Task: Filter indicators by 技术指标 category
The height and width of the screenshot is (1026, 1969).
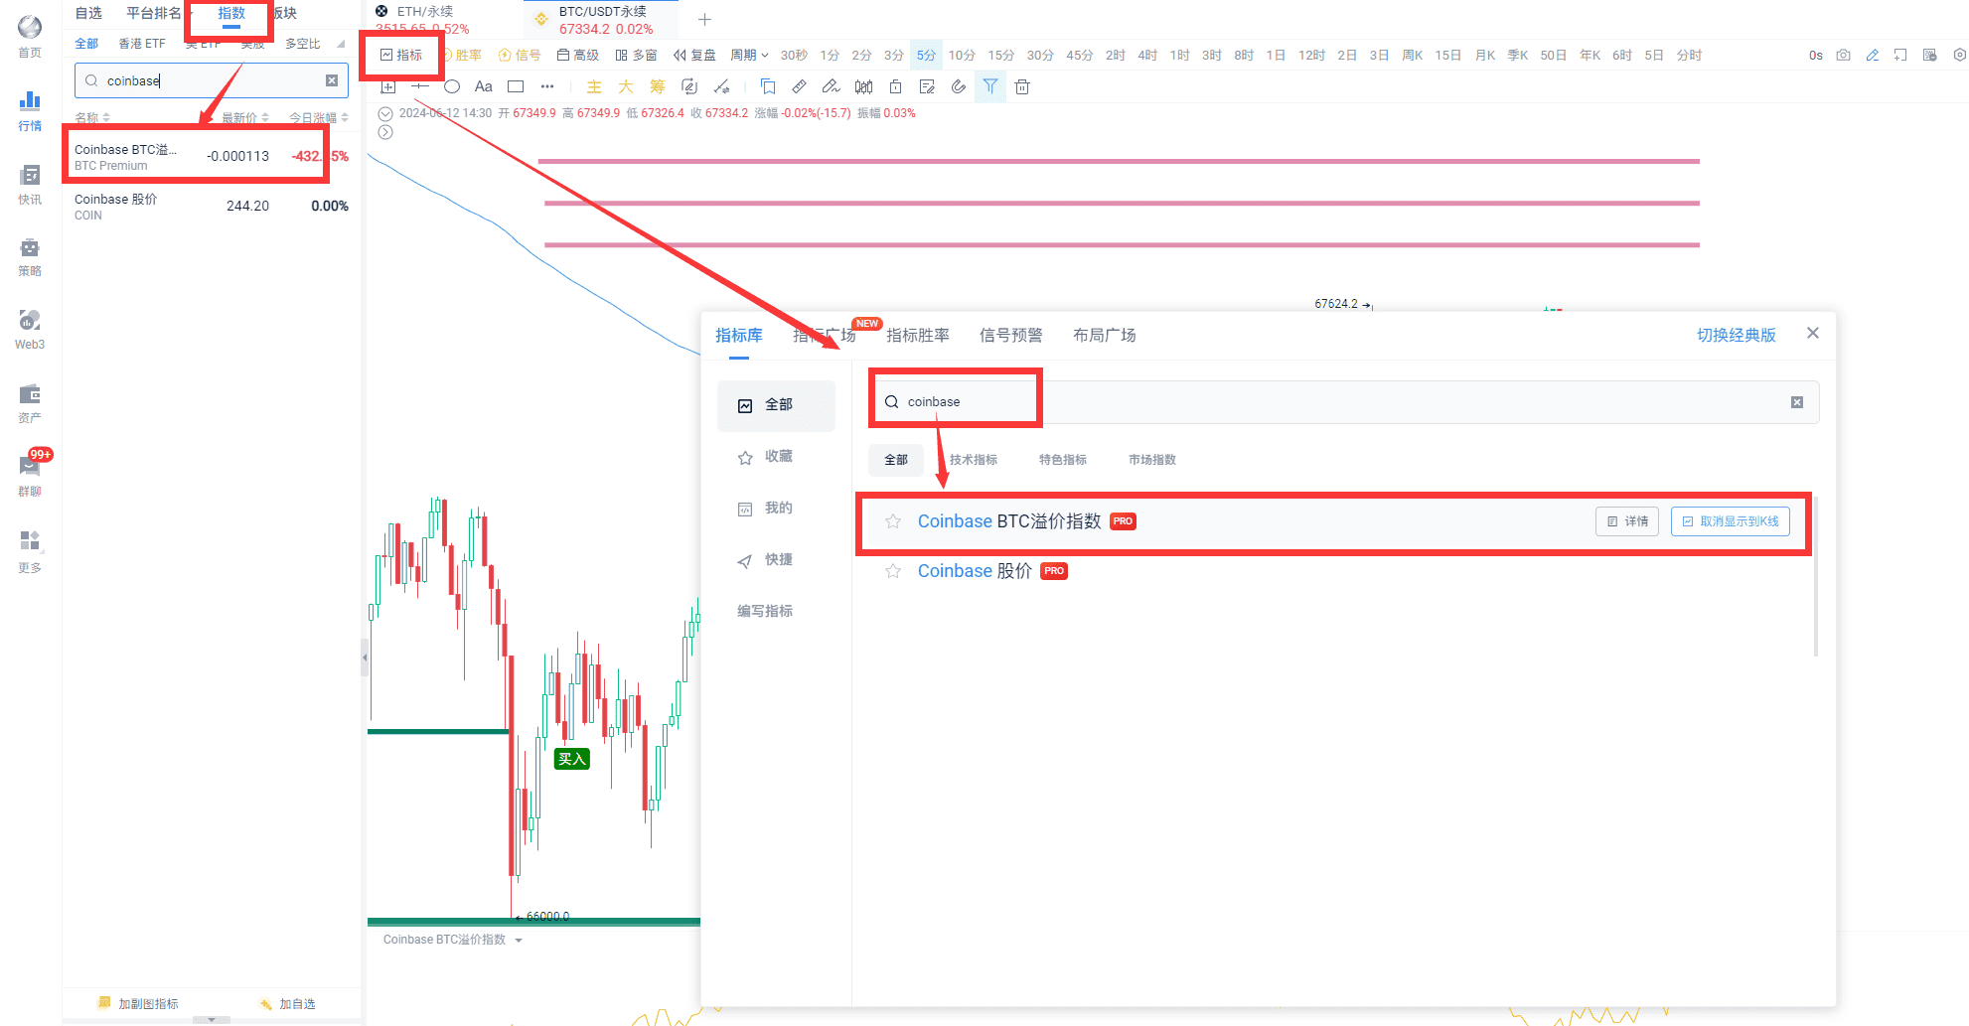Action: pos(974,460)
